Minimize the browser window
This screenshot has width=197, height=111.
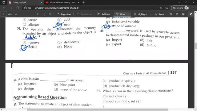(x=179, y=2)
